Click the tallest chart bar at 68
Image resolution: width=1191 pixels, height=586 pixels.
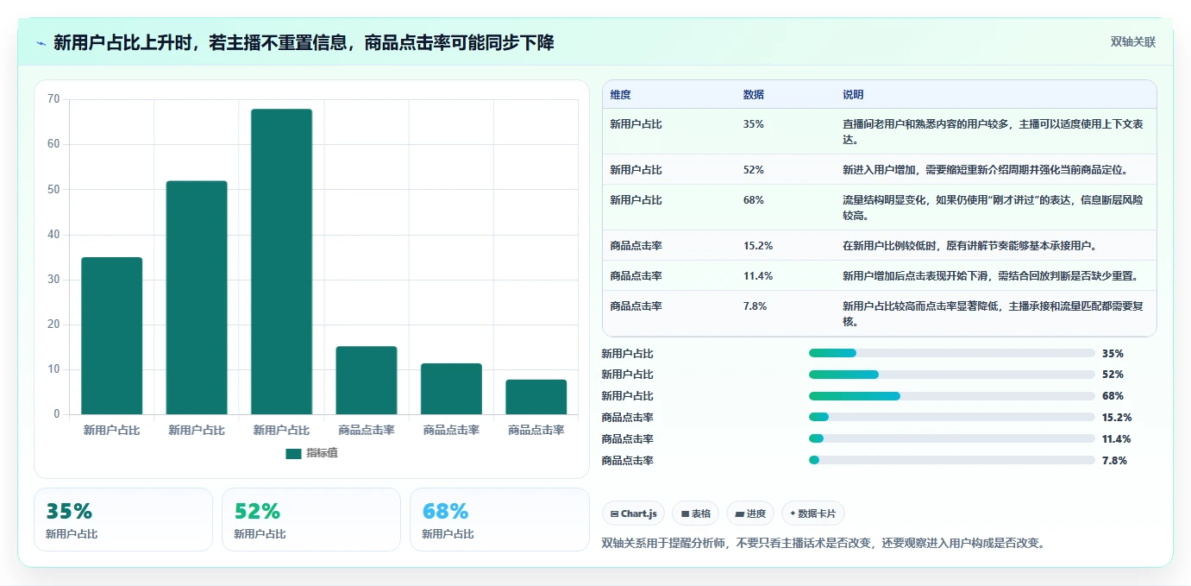tap(281, 261)
